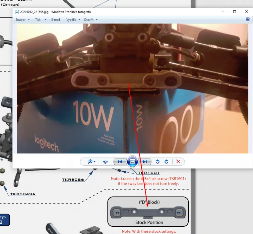Expand the zoom magnifier dropdown arrow
Viewport: 253px width, 234px height.
94,162
